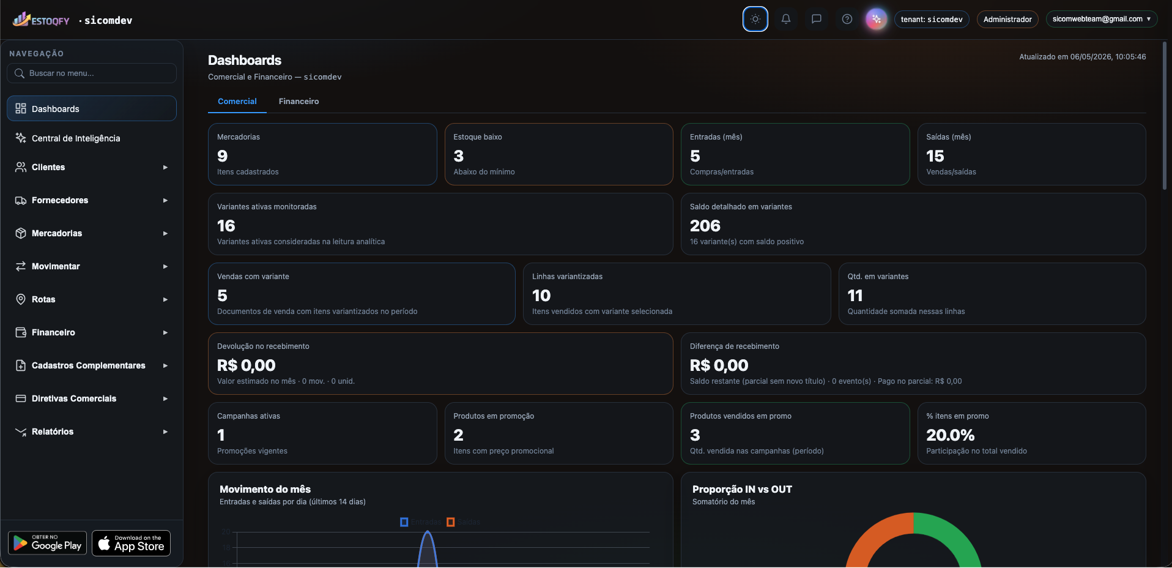Open the help question mark icon
This screenshot has height=568, width=1172.
coord(847,19)
